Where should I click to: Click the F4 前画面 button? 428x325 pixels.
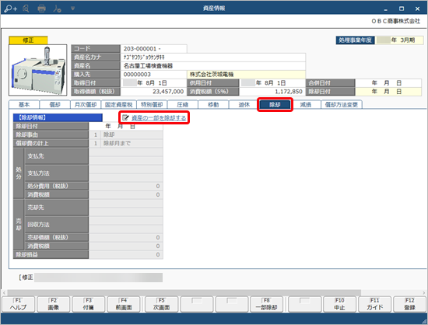pyautogui.click(x=124, y=304)
